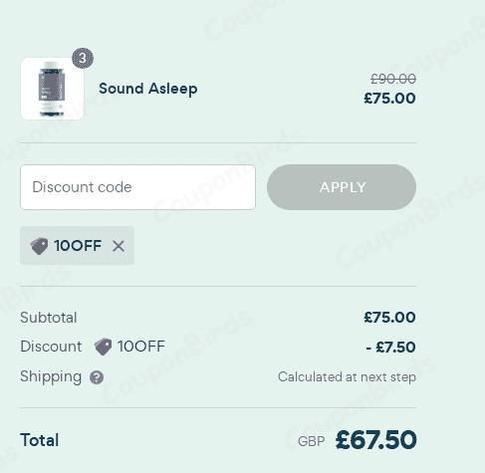Screen dimensions: 485x473
Task: Click the Subtotal amount £75.00
Action: tap(389, 318)
